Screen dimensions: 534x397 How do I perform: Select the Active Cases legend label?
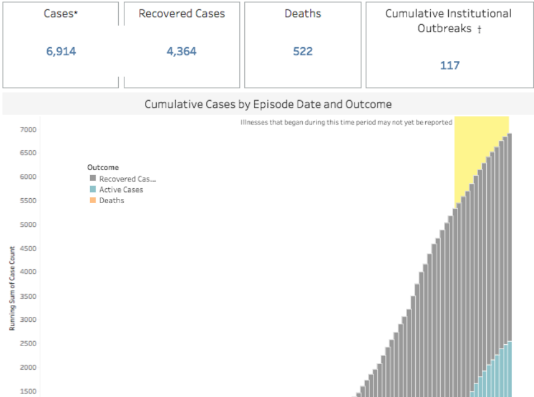pyautogui.click(x=121, y=189)
